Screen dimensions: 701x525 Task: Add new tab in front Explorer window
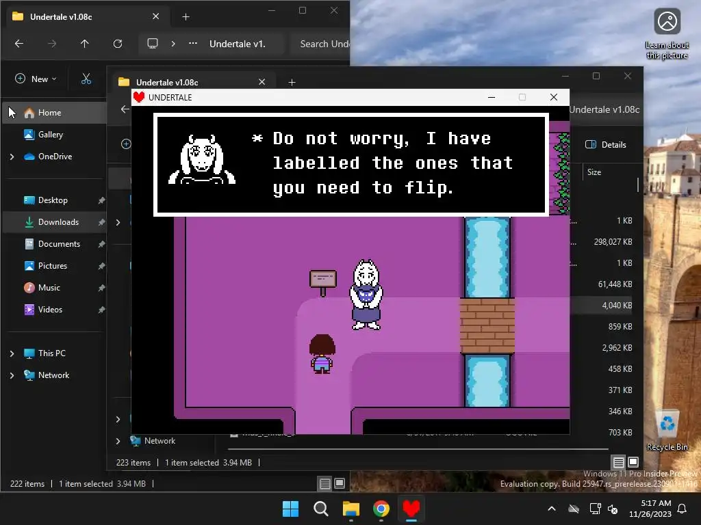(292, 83)
